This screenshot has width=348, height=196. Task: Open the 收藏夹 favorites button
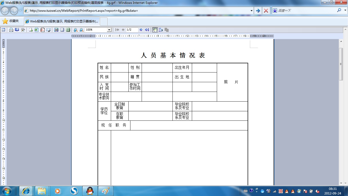point(11,21)
